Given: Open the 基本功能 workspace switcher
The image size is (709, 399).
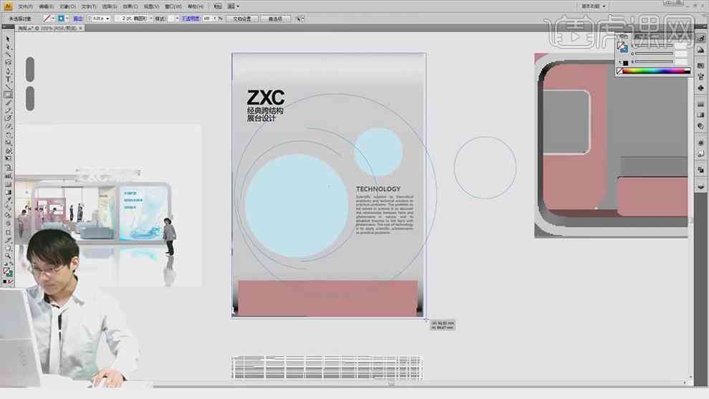Looking at the screenshot, I should (x=593, y=6).
